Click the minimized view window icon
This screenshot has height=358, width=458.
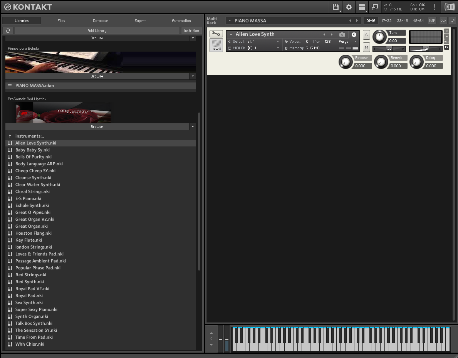[375, 7]
